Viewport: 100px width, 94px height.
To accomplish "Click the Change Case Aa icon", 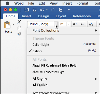I will [x=91, y=24].
